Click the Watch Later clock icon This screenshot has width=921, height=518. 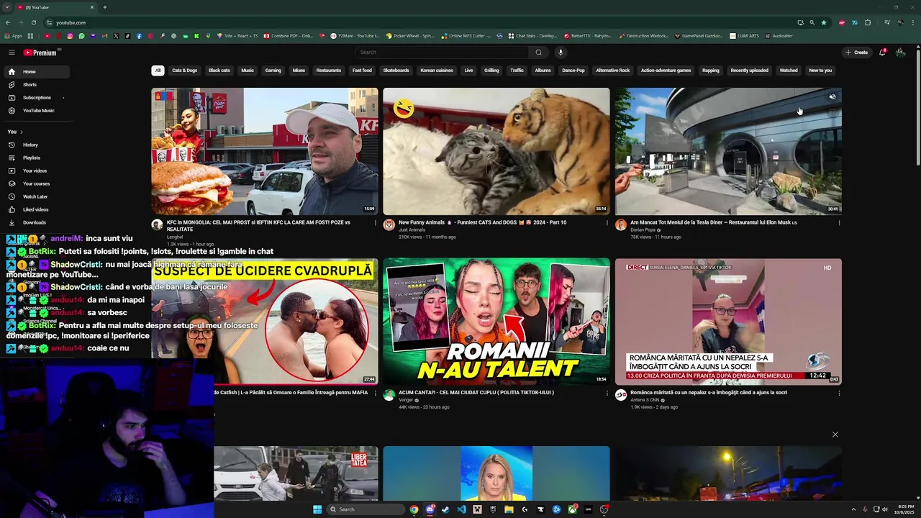pyautogui.click(x=12, y=196)
